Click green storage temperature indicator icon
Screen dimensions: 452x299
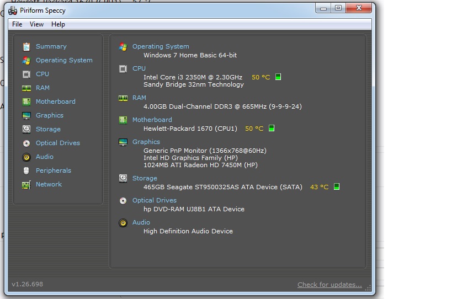point(337,186)
